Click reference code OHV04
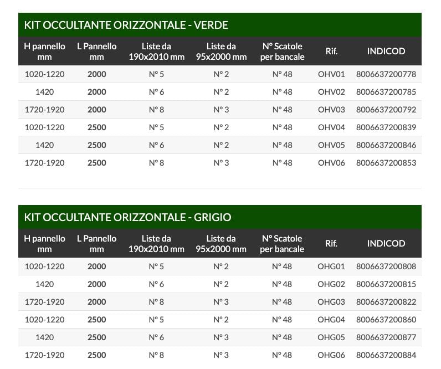The width and height of the screenshot is (441, 369). coord(331,127)
